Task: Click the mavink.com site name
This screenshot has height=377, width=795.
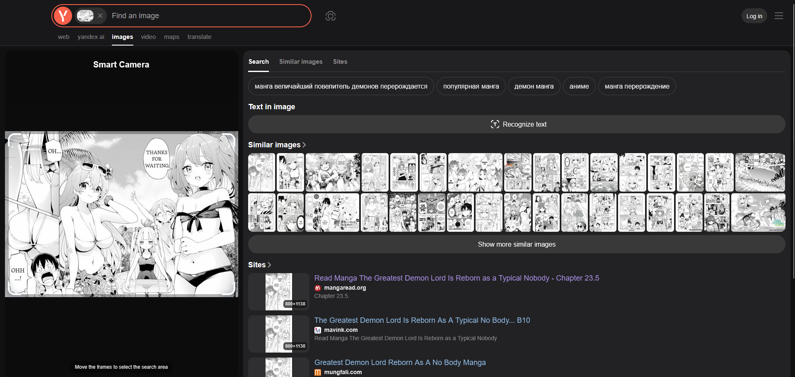Action: (341, 330)
